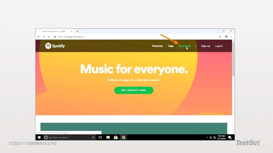
Task: Open a new tab with plus button
Action: pyautogui.click(x=77, y=31)
